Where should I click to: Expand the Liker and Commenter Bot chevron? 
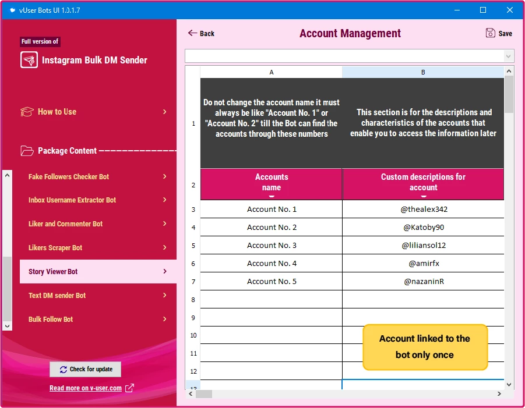[x=165, y=223]
